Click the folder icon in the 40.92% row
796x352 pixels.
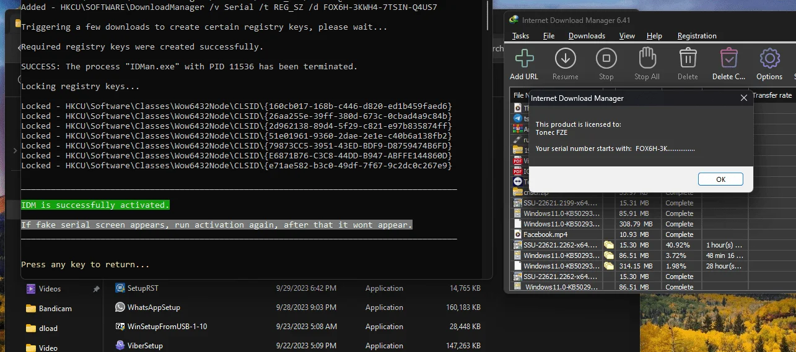pos(608,245)
